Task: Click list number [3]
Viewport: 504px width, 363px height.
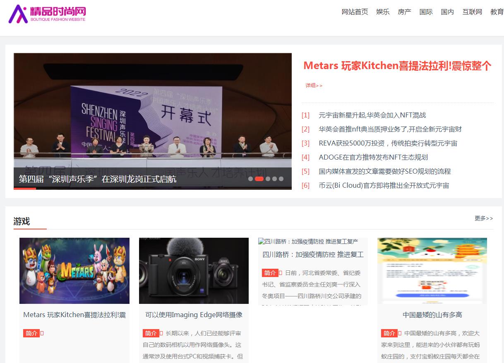Action: (305, 143)
